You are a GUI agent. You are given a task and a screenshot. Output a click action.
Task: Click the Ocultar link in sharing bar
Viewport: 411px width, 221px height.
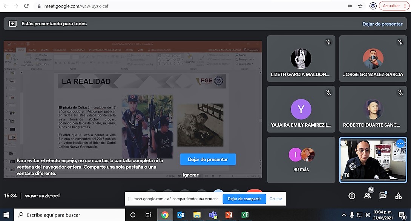[x=276, y=199]
